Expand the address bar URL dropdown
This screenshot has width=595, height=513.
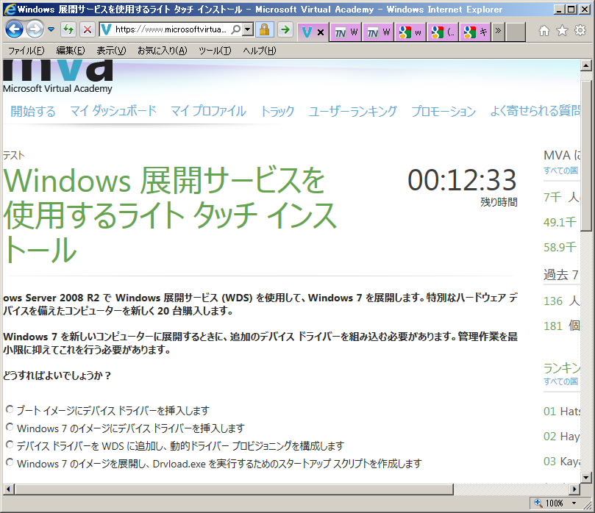coord(248,30)
